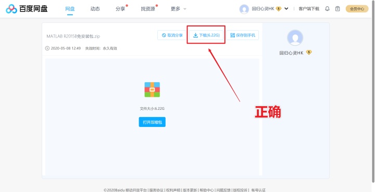This screenshot has width=375, height=192.
Task: Open the 回归心灵HK account name in the header
Action: [x=263, y=9]
